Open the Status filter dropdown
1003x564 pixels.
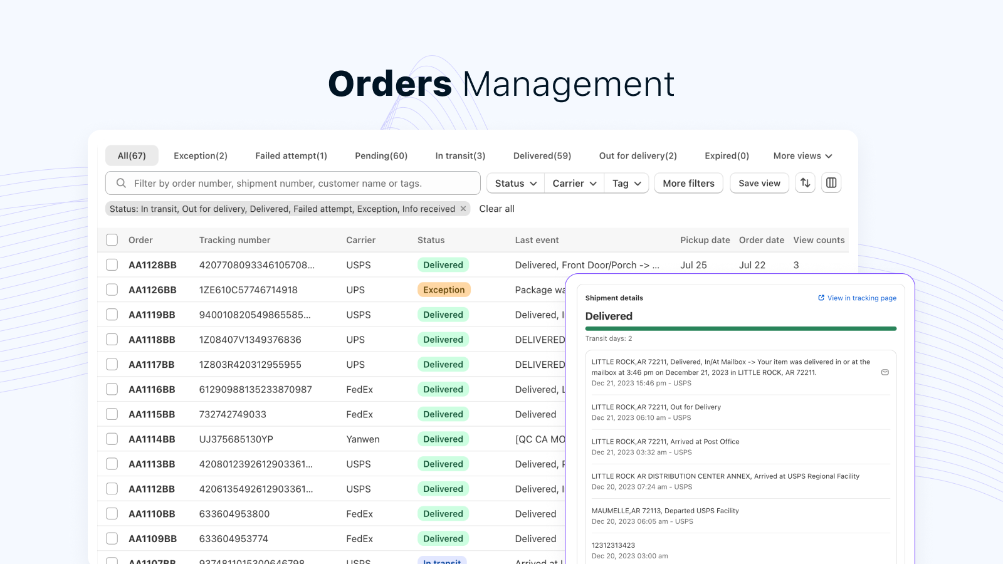(x=514, y=183)
